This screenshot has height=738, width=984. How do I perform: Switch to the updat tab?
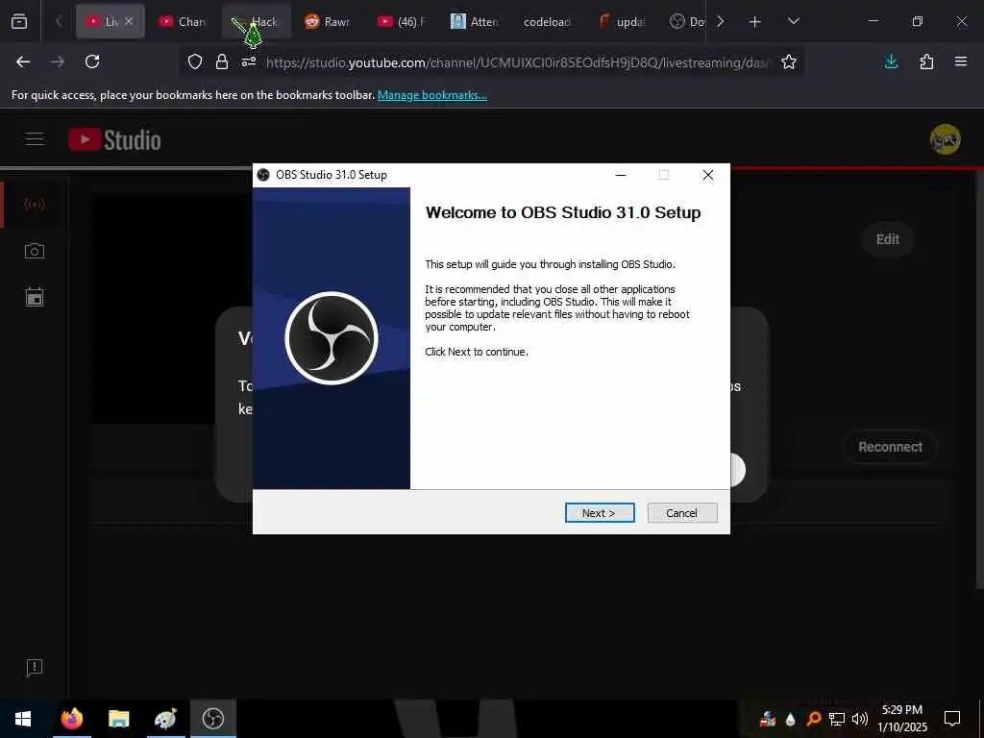622,21
